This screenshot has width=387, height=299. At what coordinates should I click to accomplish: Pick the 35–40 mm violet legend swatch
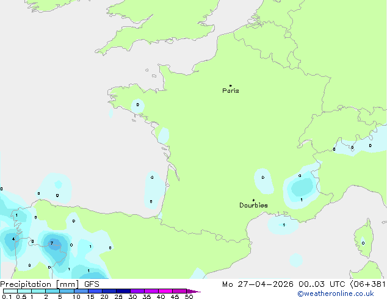coord(151,291)
